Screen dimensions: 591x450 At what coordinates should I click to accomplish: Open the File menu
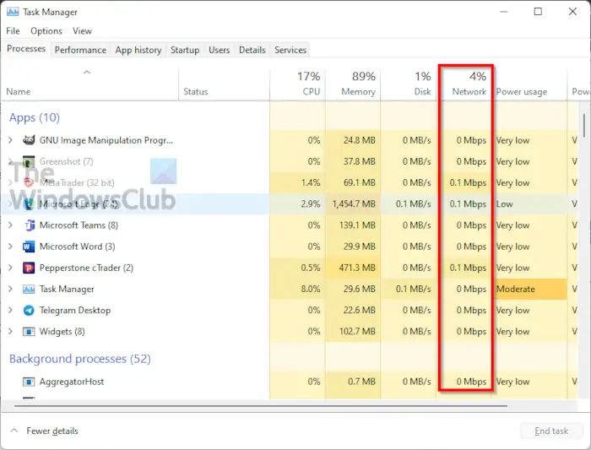[13, 31]
